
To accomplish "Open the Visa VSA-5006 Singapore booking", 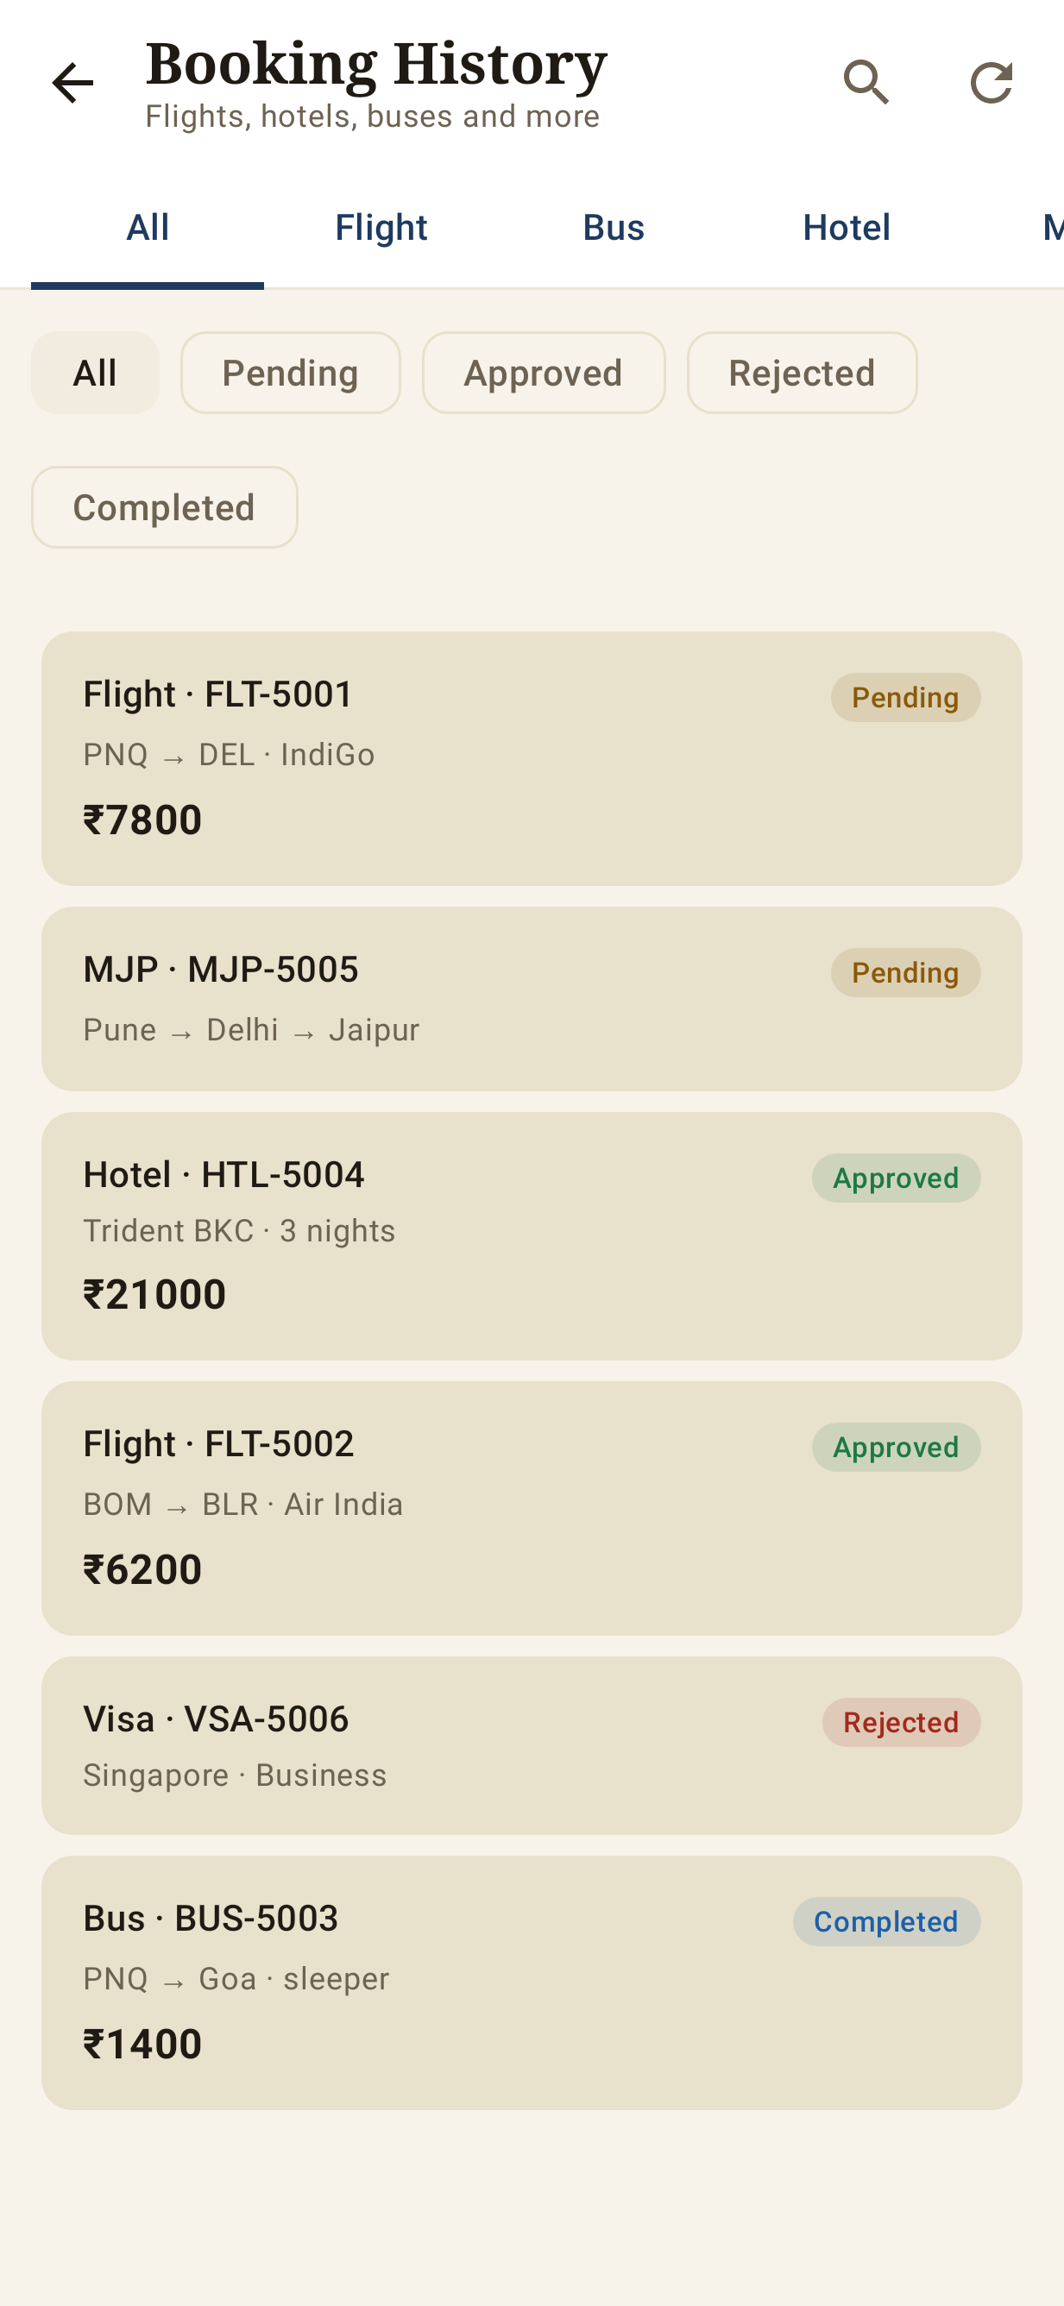I will click(532, 1745).
